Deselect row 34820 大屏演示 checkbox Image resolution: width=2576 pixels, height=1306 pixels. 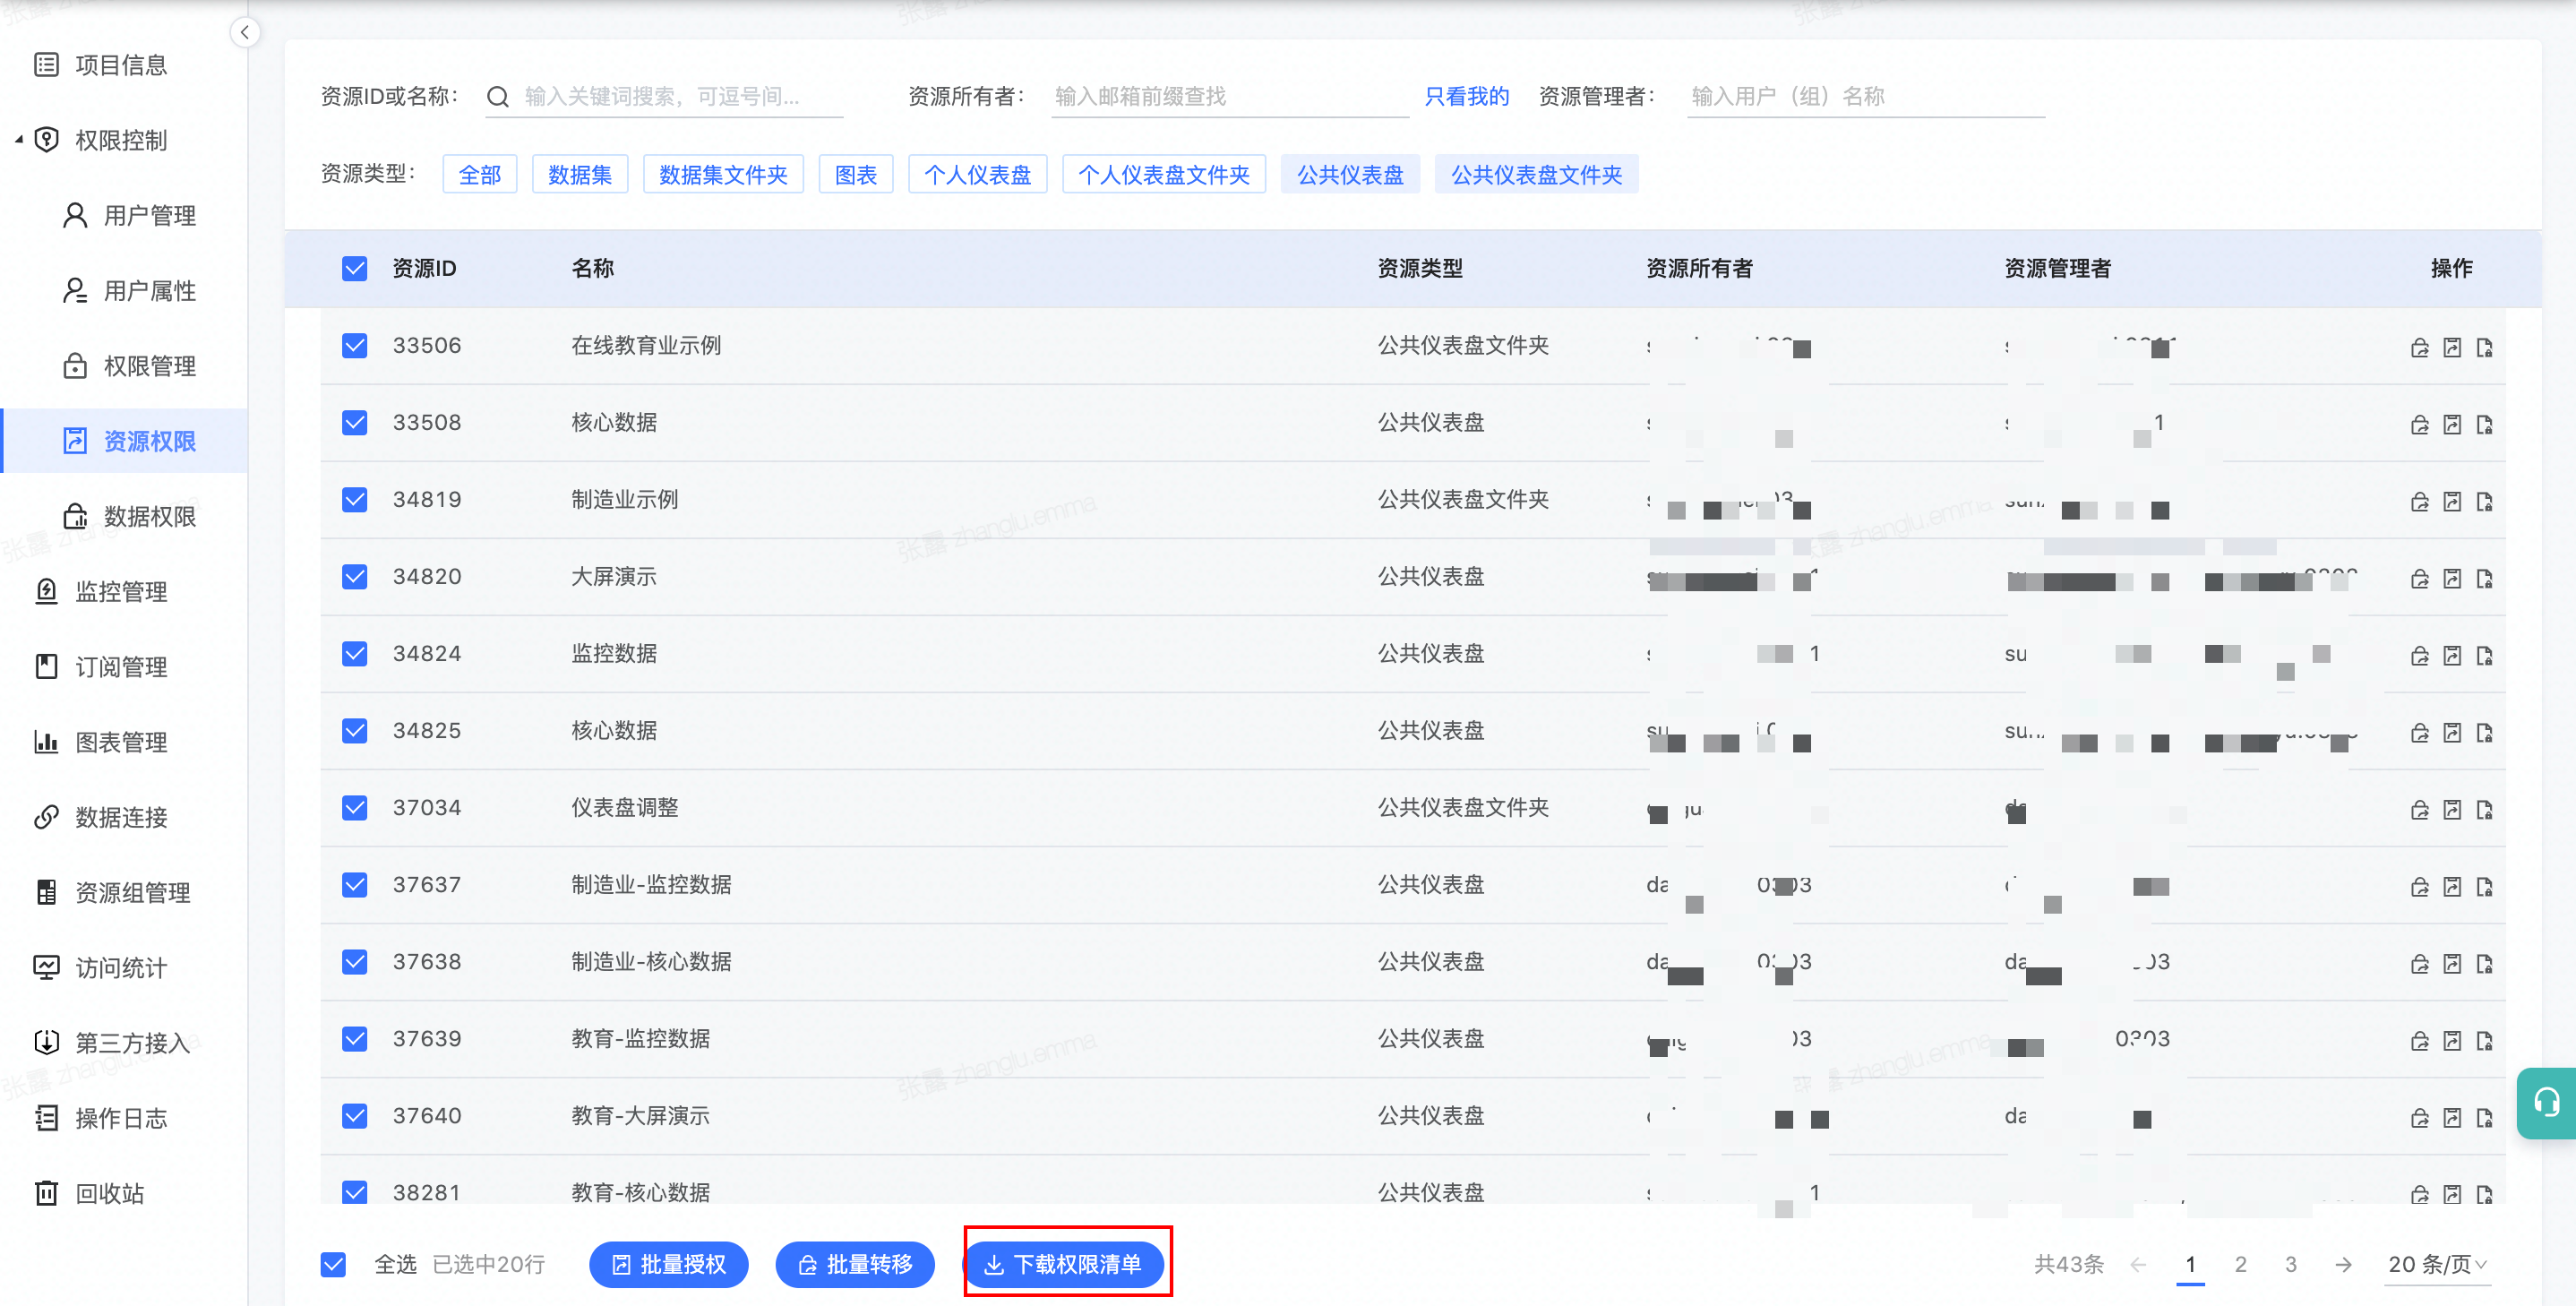[x=355, y=577]
